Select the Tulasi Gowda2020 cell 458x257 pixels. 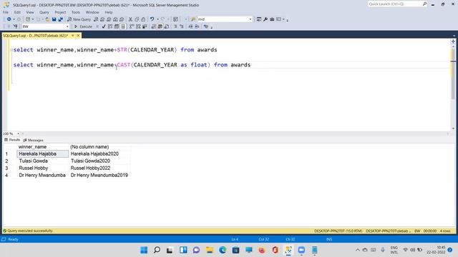(x=99, y=161)
